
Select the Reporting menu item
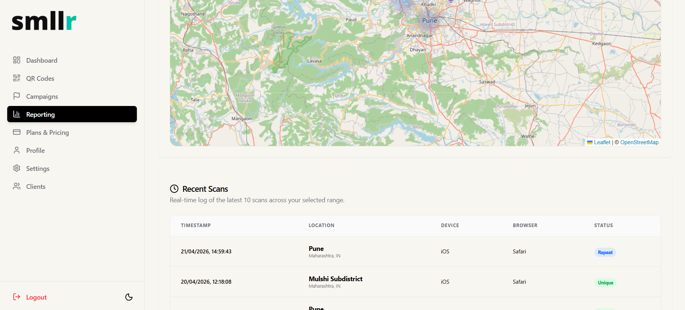[x=72, y=114]
